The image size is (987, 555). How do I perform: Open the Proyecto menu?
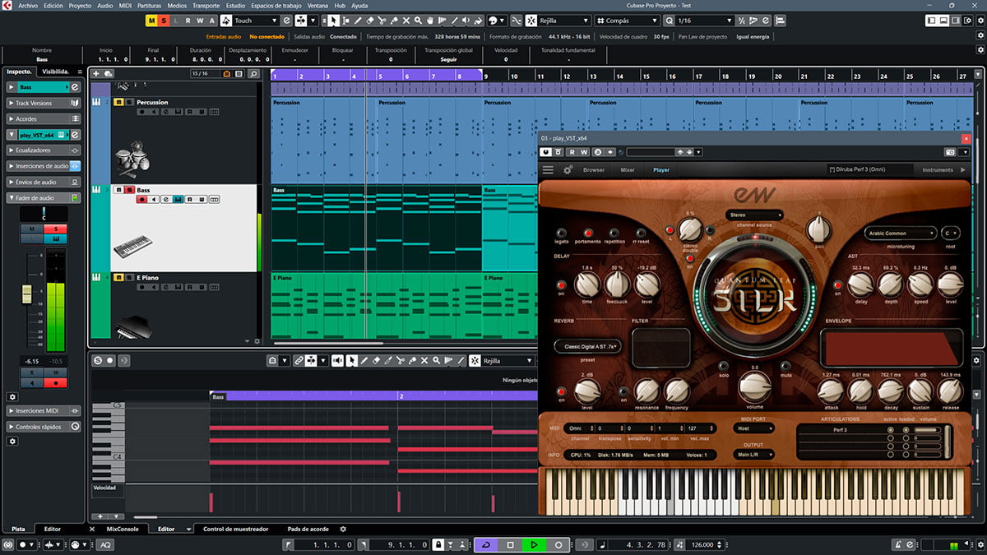tap(80, 5)
